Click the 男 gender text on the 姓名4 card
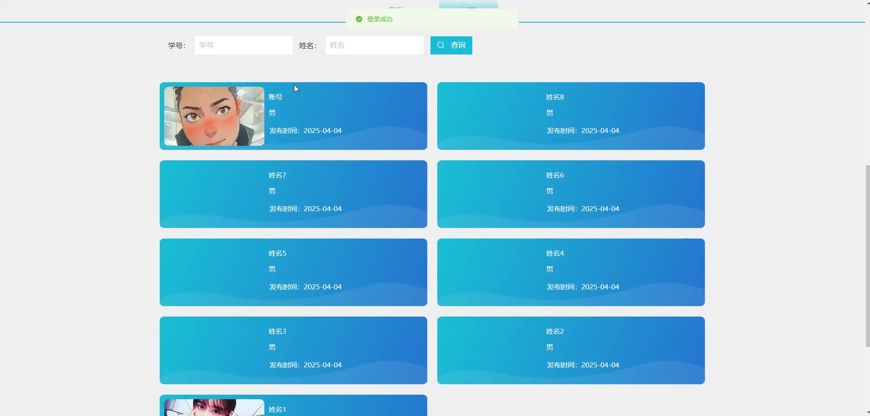The image size is (870, 416). click(550, 269)
